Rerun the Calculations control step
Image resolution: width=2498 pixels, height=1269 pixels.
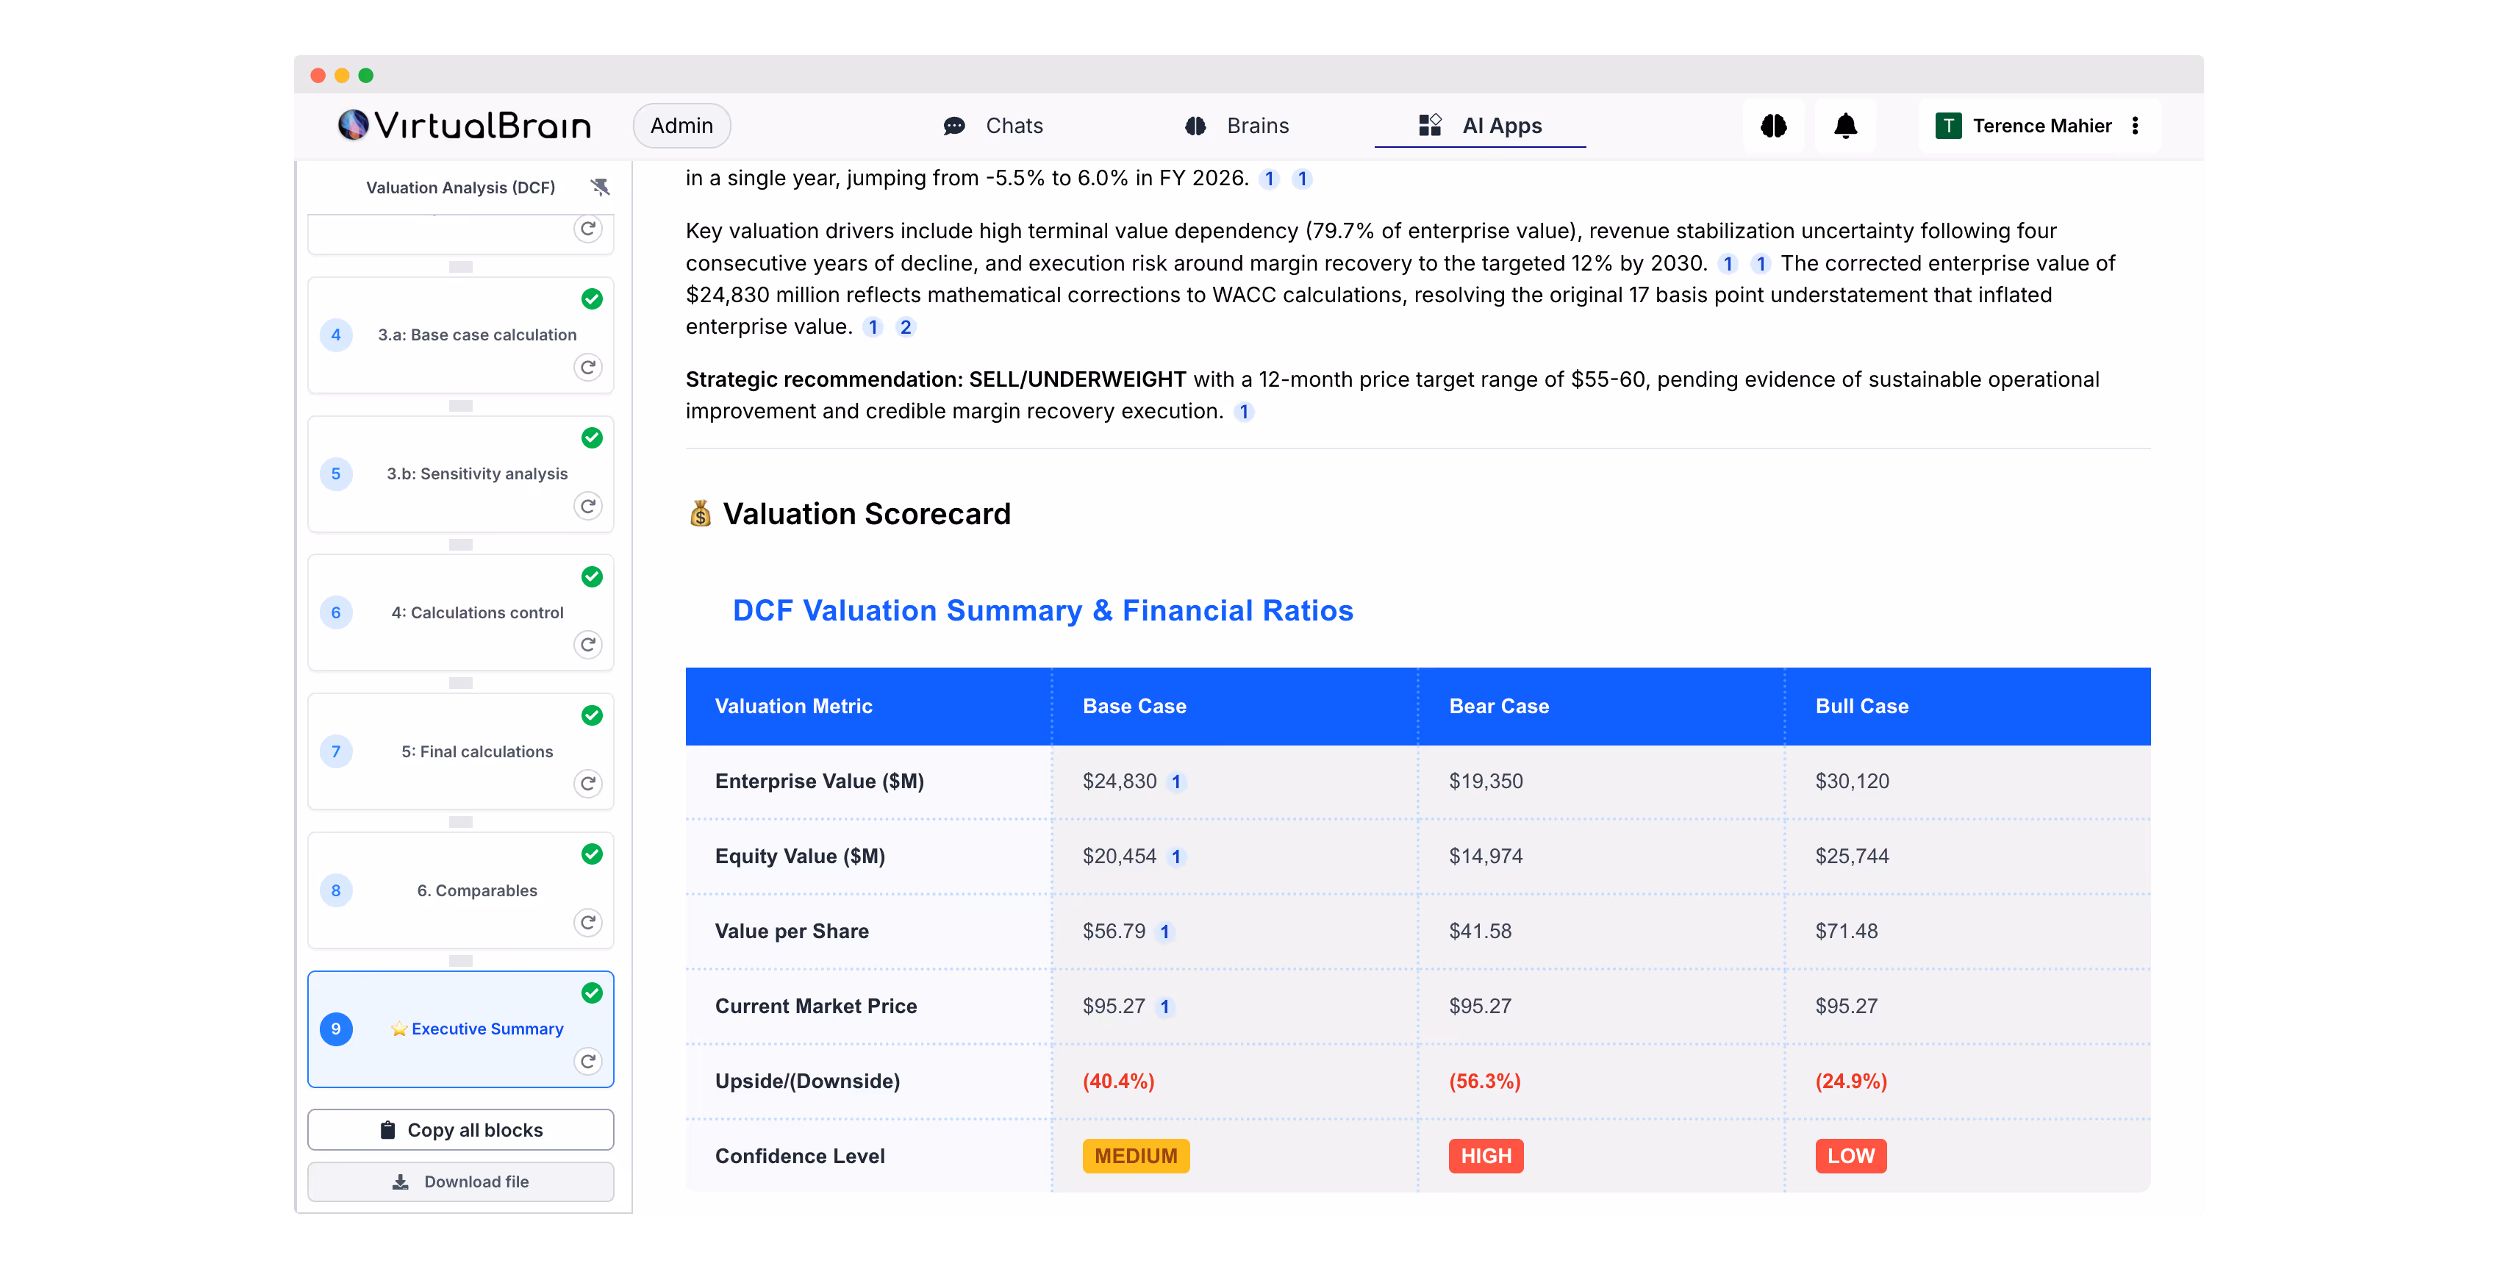pos(587,646)
